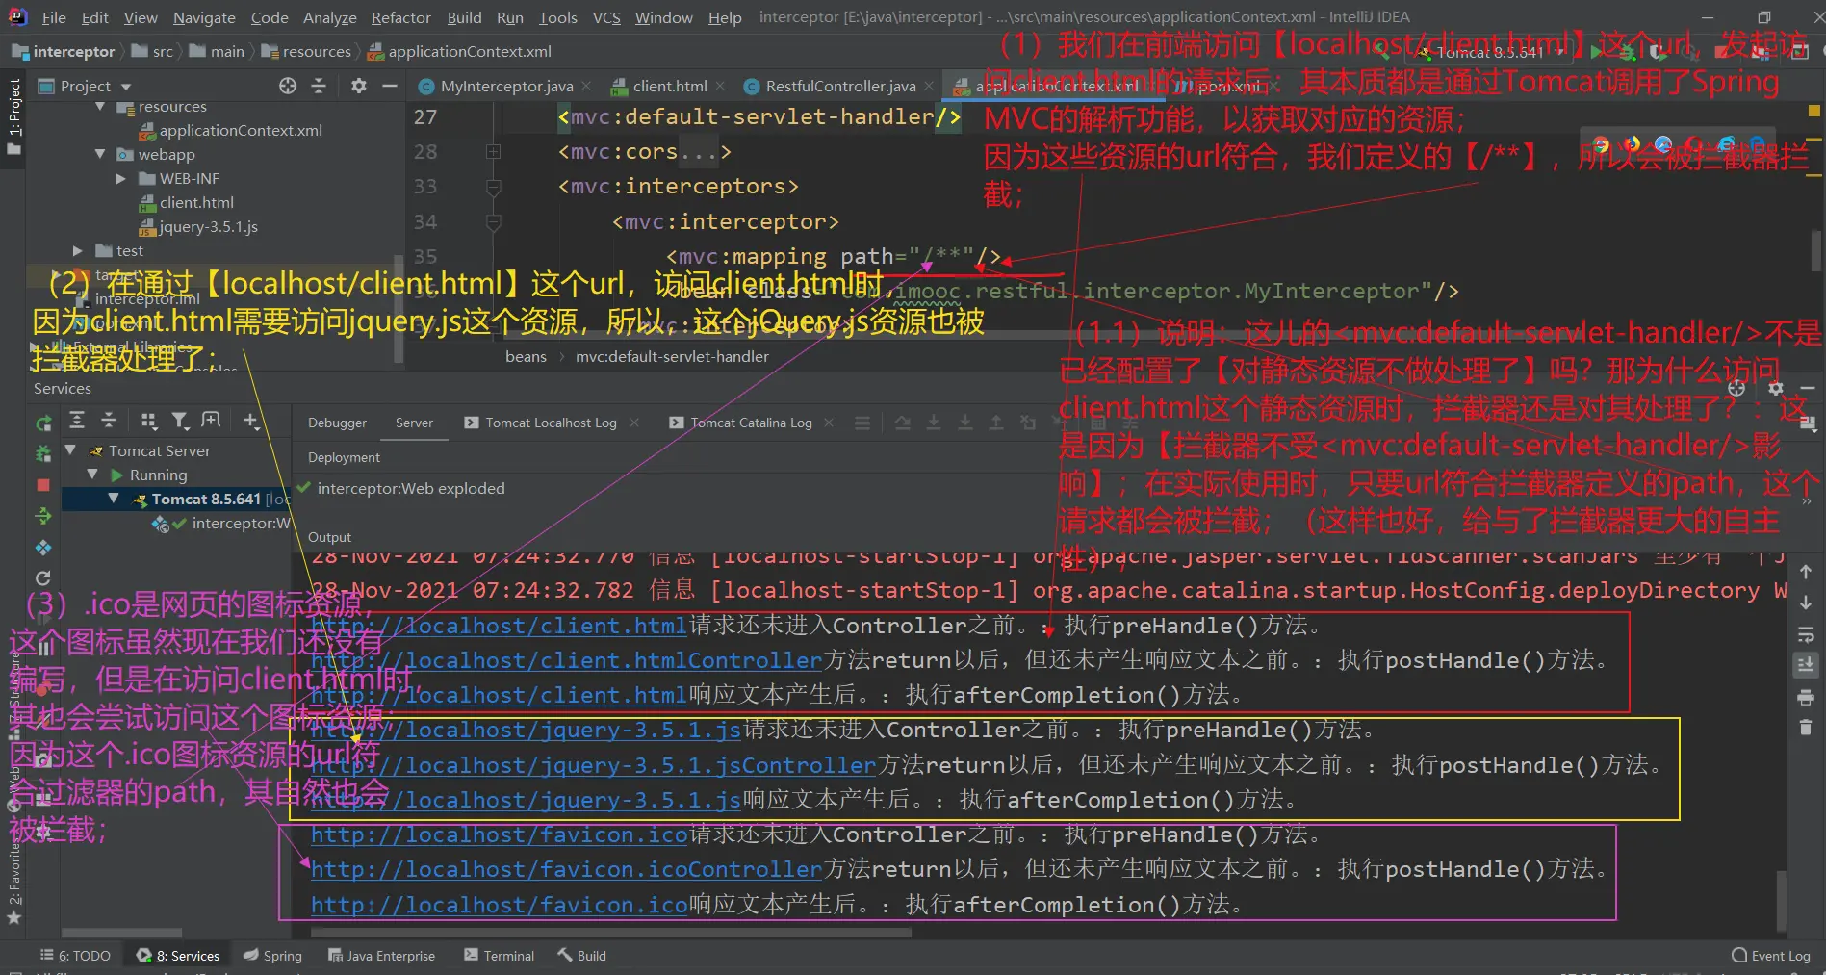Click the Rerun server icon in Services
Image resolution: width=1826 pixels, height=975 pixels.
point(43,423)
